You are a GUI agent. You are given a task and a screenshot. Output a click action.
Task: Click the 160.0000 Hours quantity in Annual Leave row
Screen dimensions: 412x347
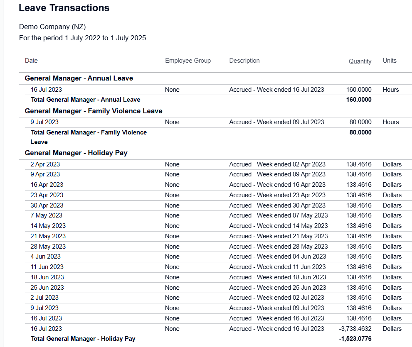coord(359,90)
